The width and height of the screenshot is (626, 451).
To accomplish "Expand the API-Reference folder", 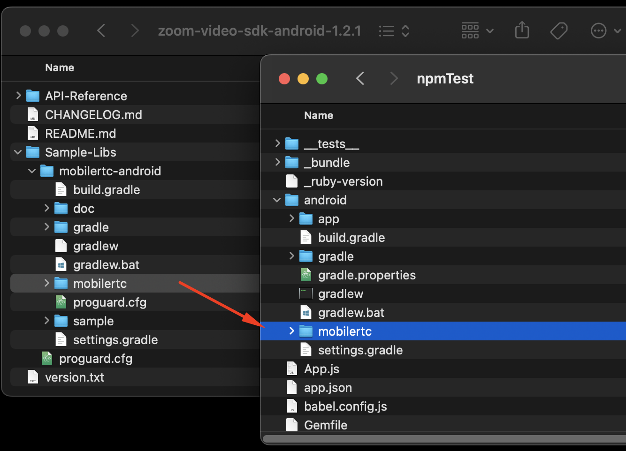I will (18, 96).
